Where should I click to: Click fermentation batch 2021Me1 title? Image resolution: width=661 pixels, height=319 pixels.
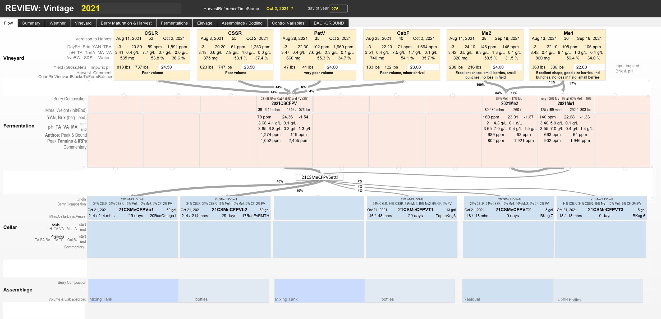[566, 104]
